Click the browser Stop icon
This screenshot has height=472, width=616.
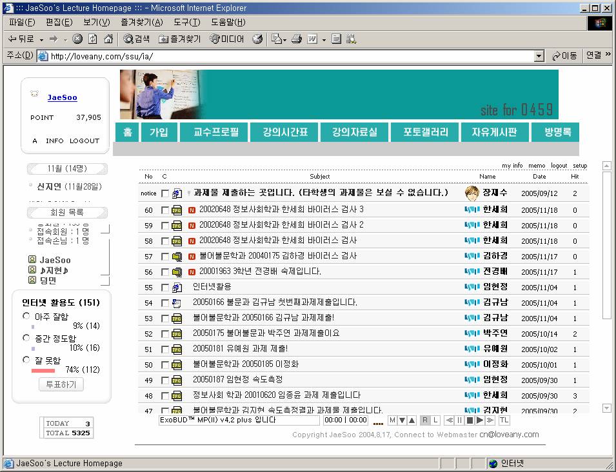pos(77,39)
